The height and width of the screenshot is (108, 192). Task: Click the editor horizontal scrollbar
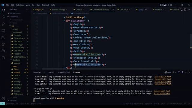[101, 69]
